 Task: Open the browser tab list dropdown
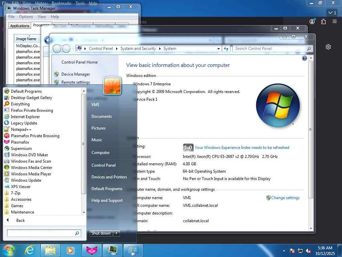coord(332,13)
